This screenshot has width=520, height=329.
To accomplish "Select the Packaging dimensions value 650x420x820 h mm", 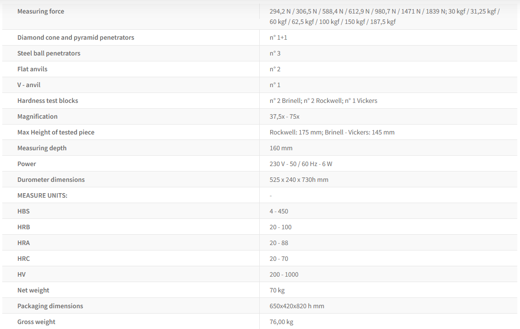I will (297, 306).
